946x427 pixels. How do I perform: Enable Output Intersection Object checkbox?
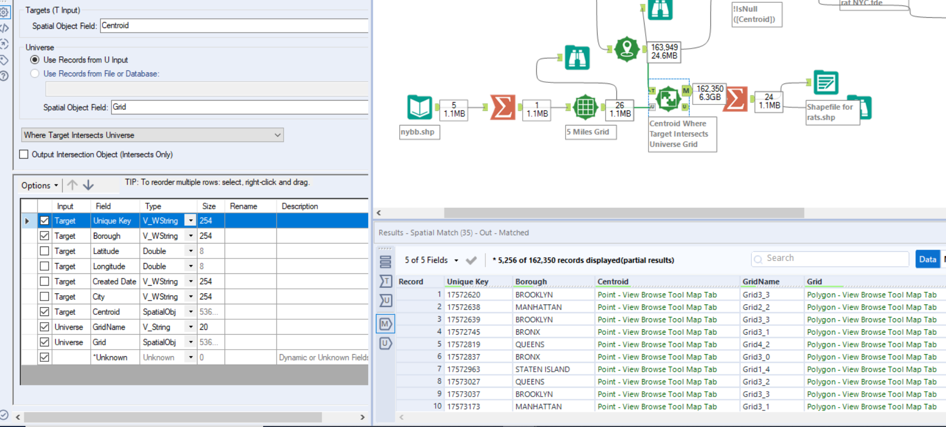[x=24, y=155]
